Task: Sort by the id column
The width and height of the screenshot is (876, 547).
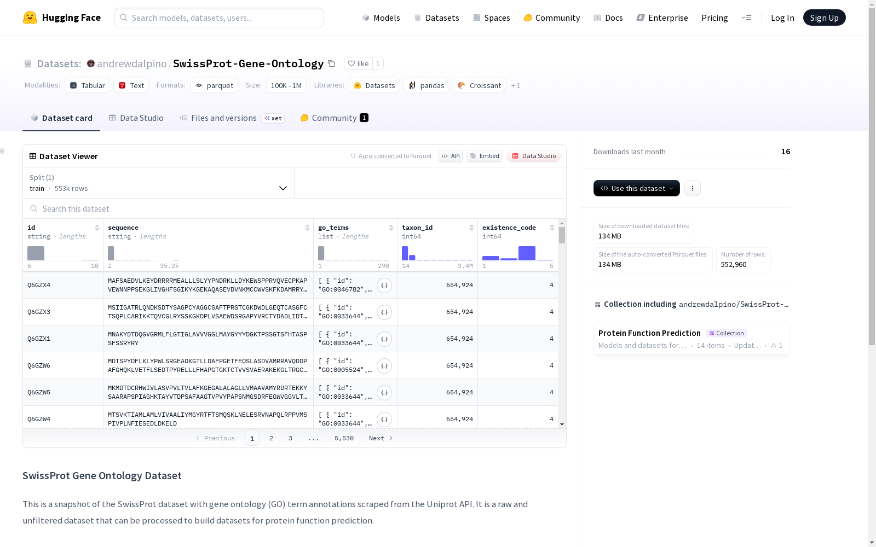Action: click(x=97, y=228)
